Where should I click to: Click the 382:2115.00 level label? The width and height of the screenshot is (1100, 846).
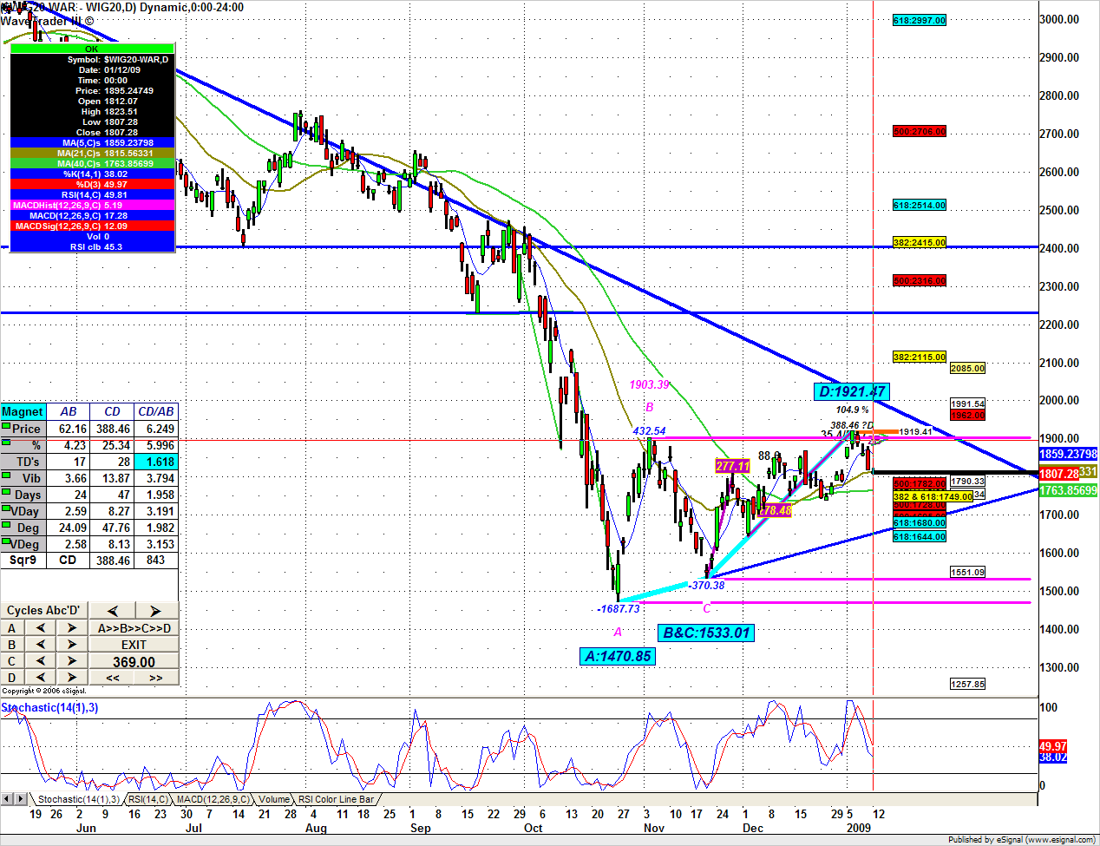pos(920,357)
